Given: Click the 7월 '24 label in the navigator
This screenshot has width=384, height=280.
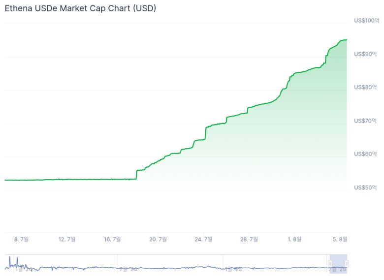Looking at the screenshot, I should (x=128, y=269).
